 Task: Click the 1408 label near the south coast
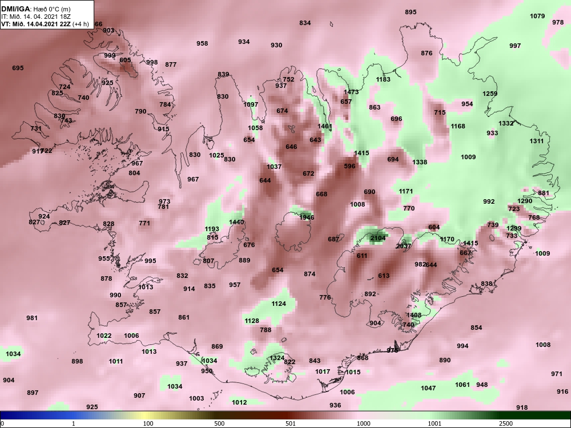(414, 315)
